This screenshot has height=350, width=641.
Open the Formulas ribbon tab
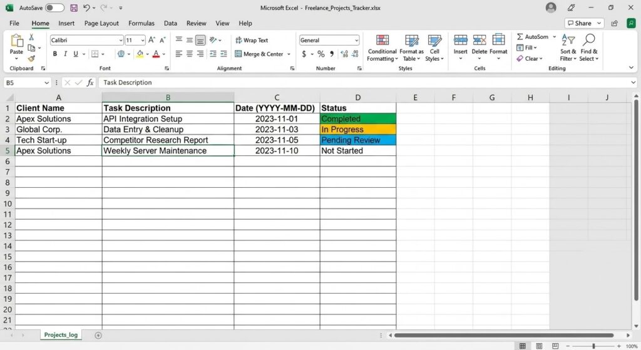[141, 23]
